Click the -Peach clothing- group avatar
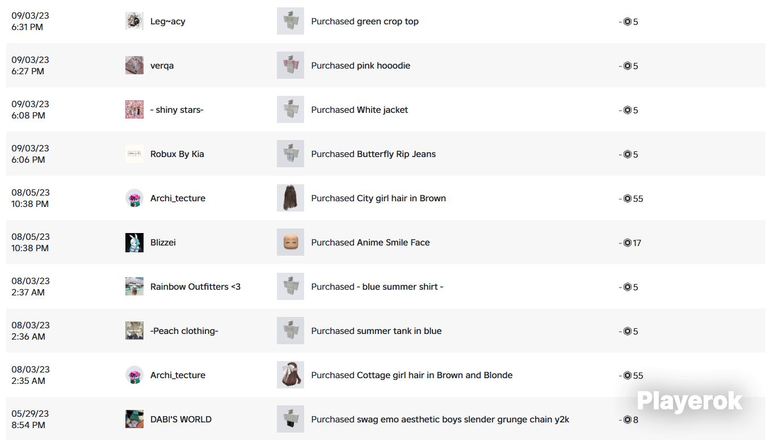The width and height of the screenshot is (770, 440). point(134,331)
